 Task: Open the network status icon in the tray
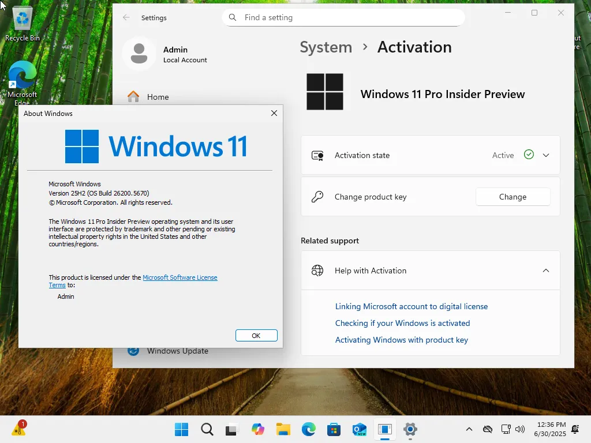[x=506, y=429]
